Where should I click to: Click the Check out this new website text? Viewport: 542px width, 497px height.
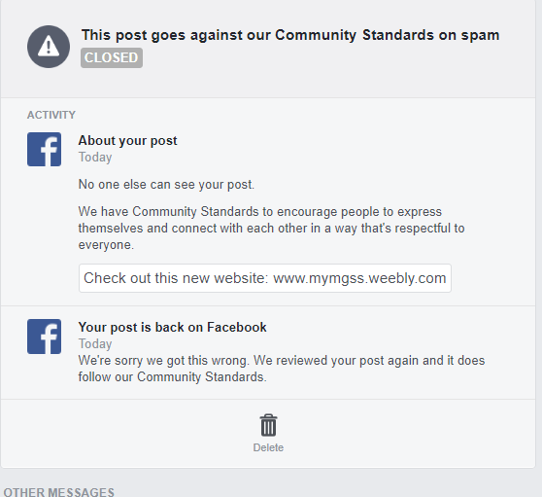[176, 278]
